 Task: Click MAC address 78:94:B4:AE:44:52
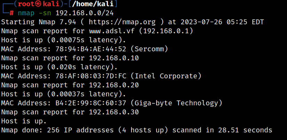pos(91,49)
